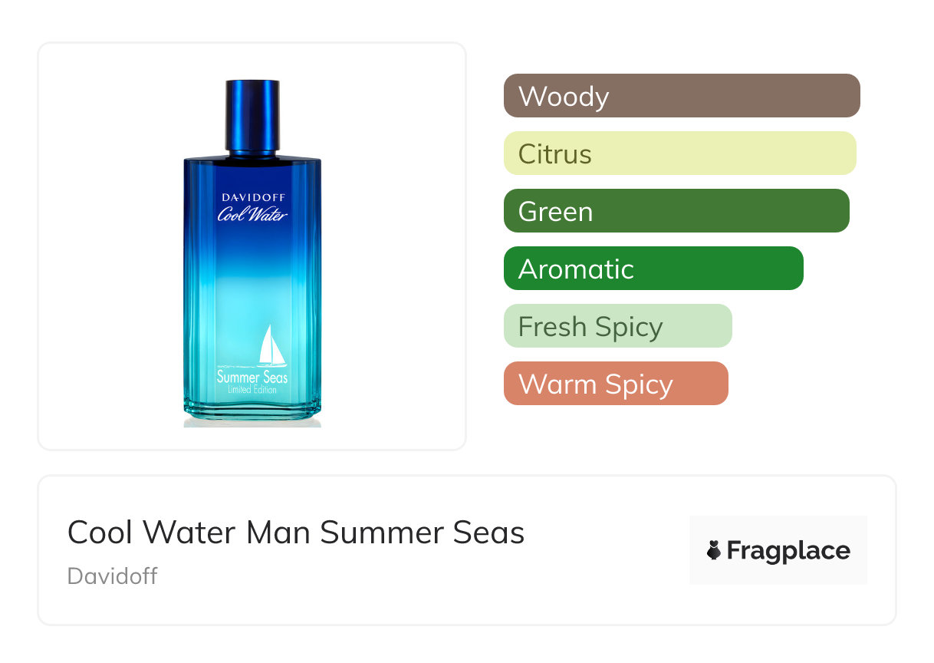Click the Cool Water script on the bottle
The height and width of the screenshot is (663, 934).
[252, 214]
